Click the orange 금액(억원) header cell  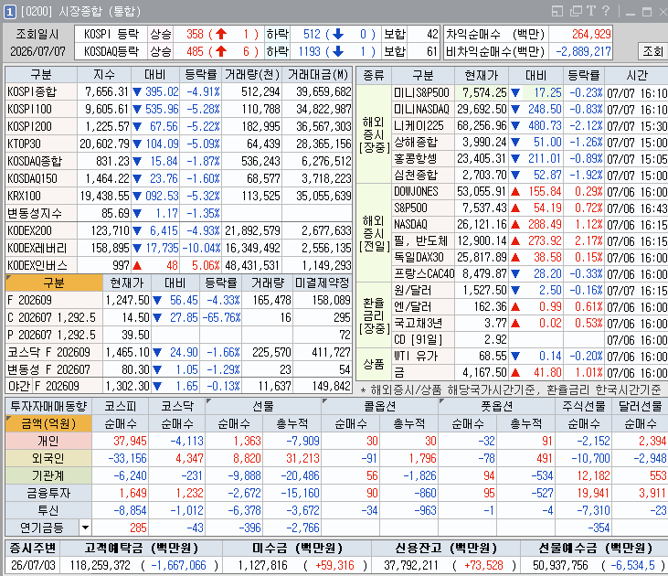point(48,424)
